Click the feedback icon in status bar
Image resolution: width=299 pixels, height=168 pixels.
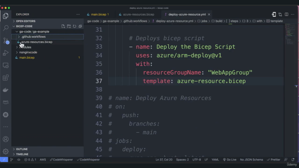[285, 160]
